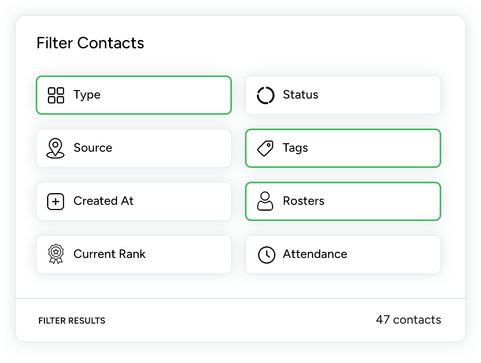Click the person silhouette Rosters icon
This screenshot has width=481, height=363.
tap(265, 202)
